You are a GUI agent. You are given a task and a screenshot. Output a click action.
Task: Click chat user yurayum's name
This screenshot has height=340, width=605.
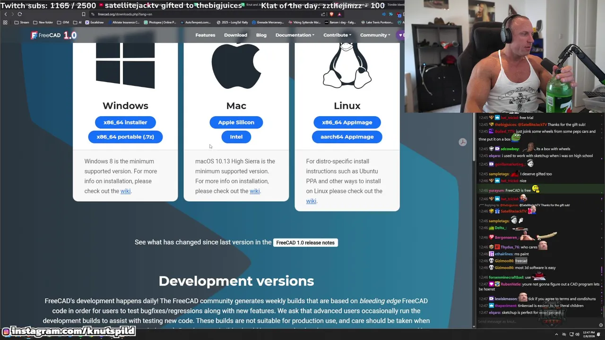pyautogui.click(x=496, y=190)
